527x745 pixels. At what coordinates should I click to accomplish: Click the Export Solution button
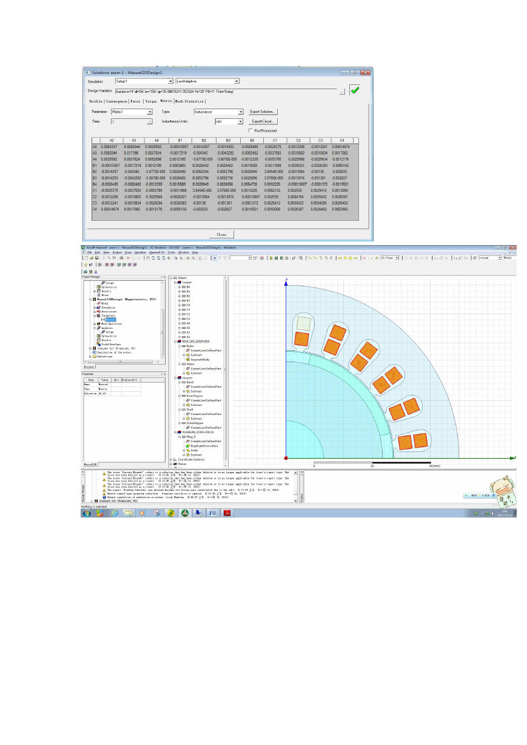click(264, 112)
